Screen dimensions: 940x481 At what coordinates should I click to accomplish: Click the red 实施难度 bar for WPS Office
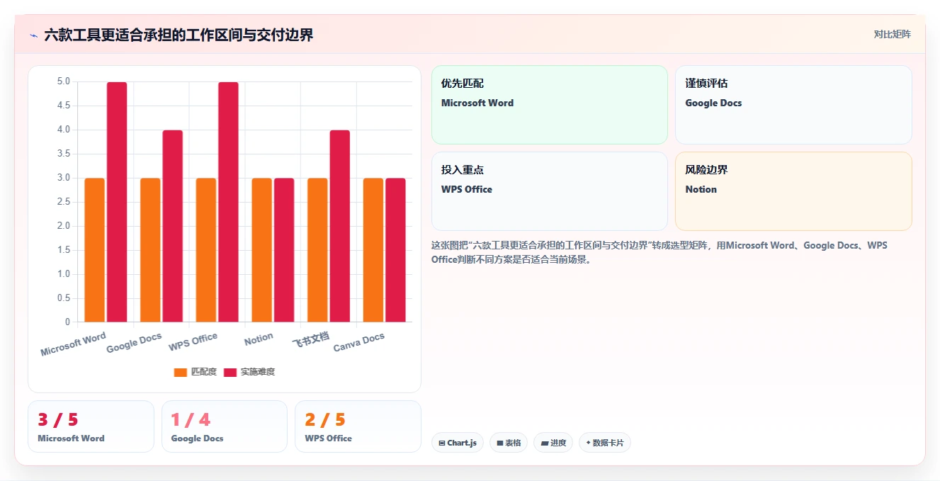(228, 202)
